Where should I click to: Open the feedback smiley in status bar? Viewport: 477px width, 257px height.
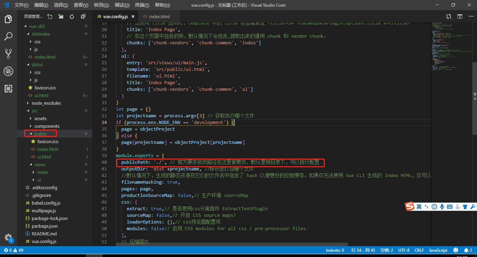pos(456,250)
